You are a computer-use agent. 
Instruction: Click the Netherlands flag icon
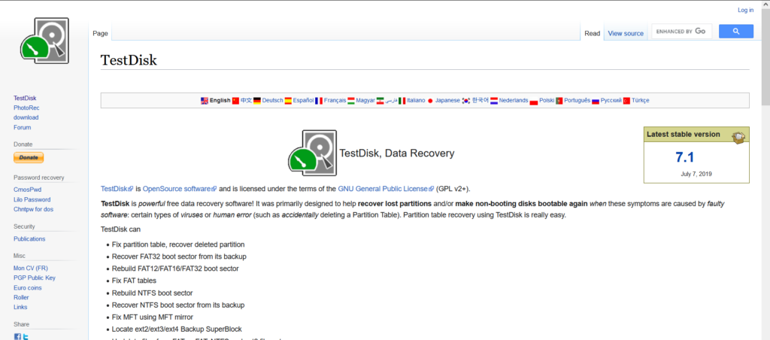tap(494, 101)
